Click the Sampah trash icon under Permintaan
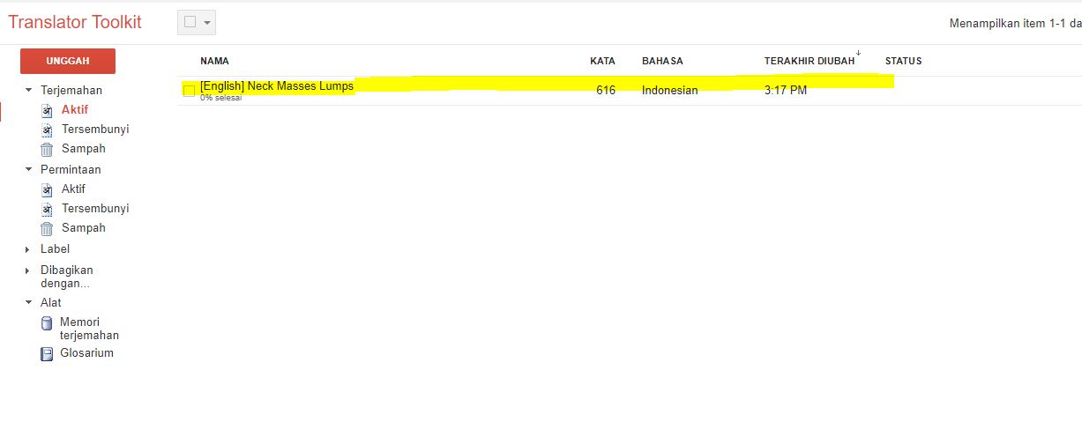This screenshot has width=1082, height=422. click(47, 228)
